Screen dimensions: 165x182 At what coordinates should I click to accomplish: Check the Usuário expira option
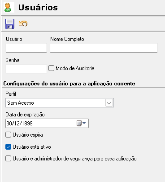click(8, 134)
